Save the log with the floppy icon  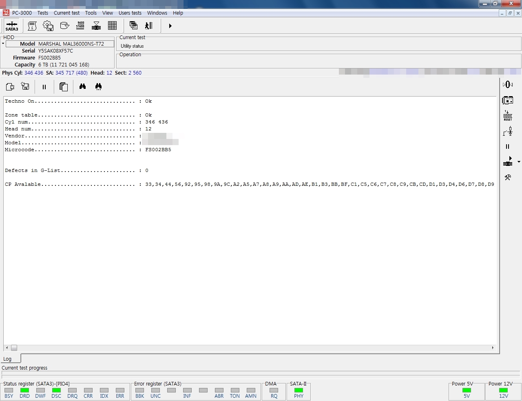(x=25, y=86)
